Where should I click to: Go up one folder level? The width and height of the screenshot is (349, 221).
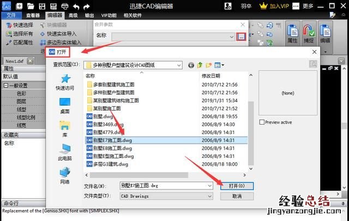200,65
